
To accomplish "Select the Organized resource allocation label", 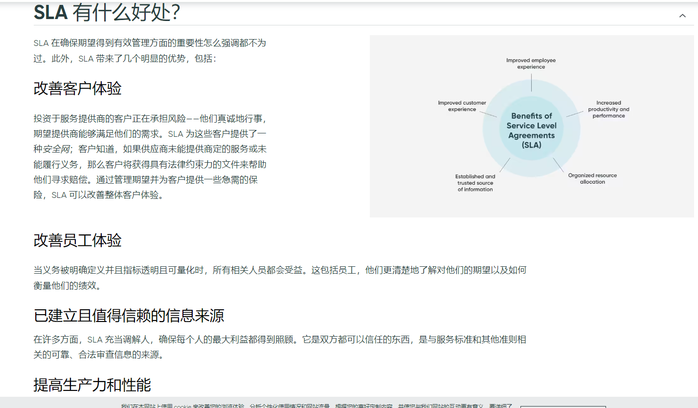I will tap(592, 178).
